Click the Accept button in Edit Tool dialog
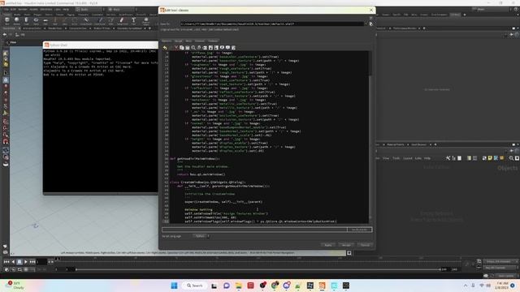520x292 pixels. (x=346, y=245)
